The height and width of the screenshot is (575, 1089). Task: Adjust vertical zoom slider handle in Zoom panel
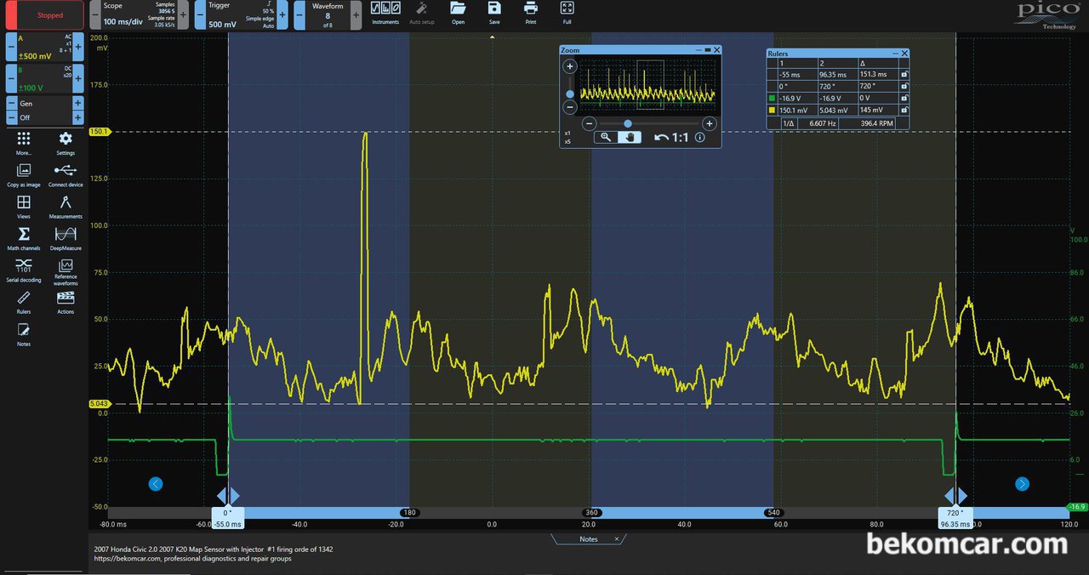[570, 93]
